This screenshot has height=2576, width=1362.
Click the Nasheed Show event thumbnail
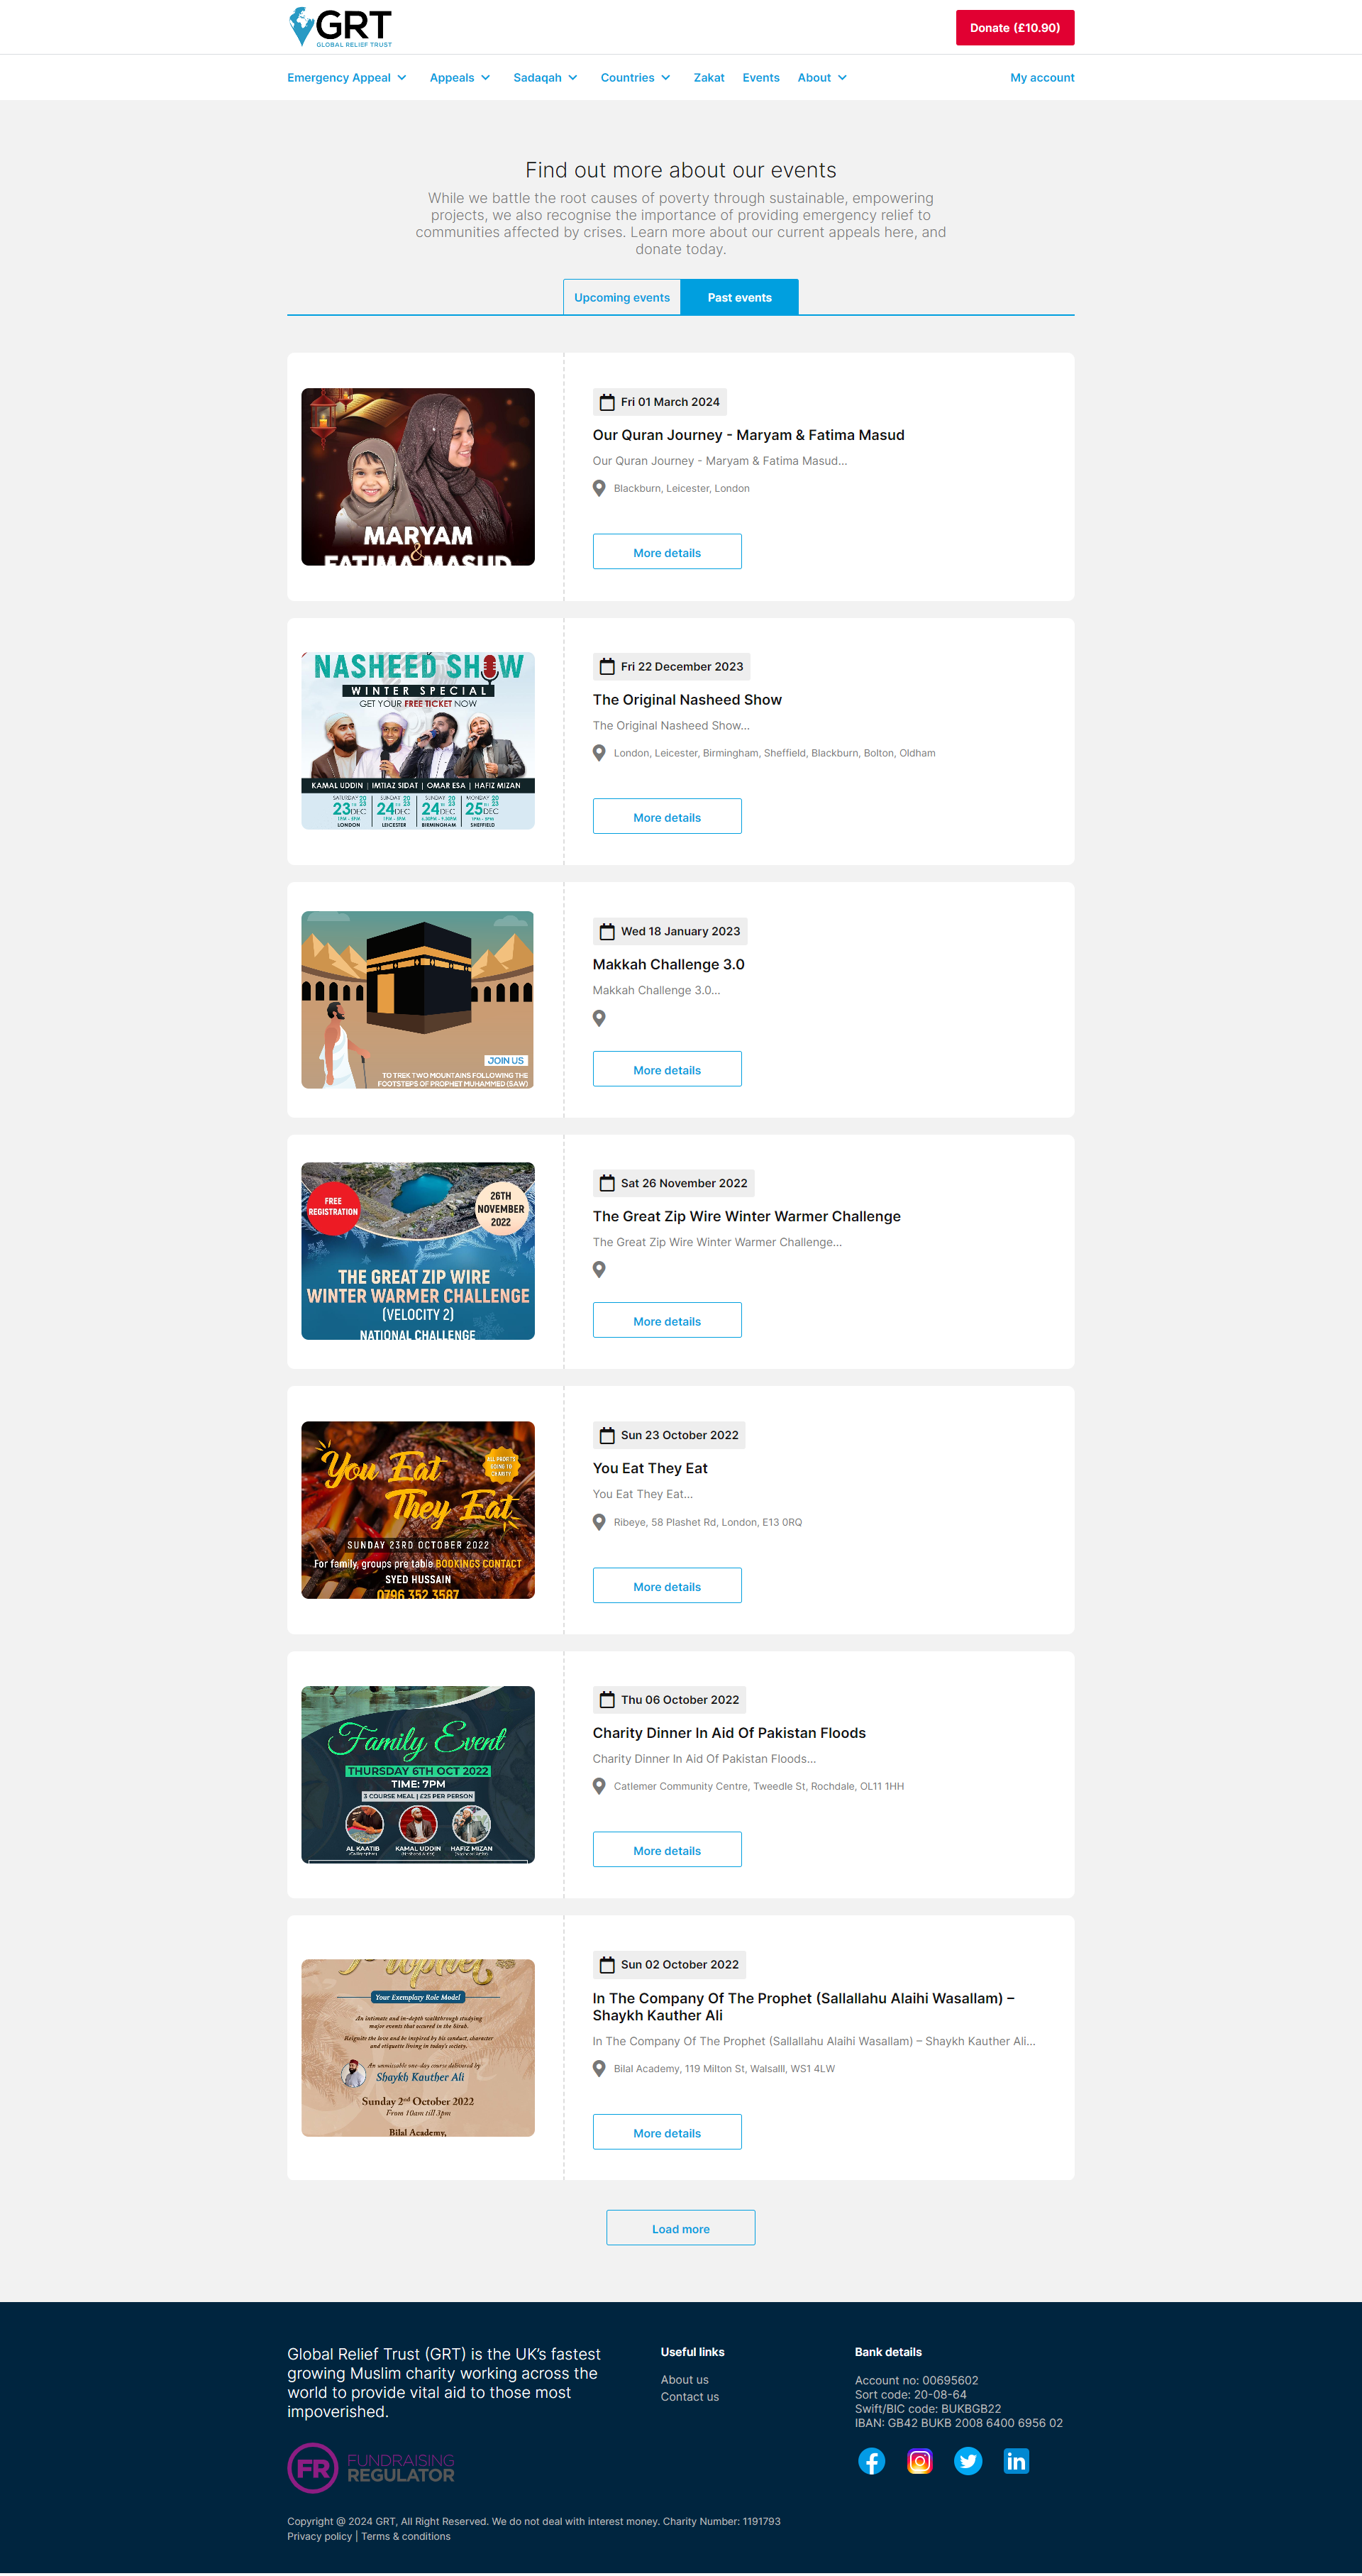[418, 741]
